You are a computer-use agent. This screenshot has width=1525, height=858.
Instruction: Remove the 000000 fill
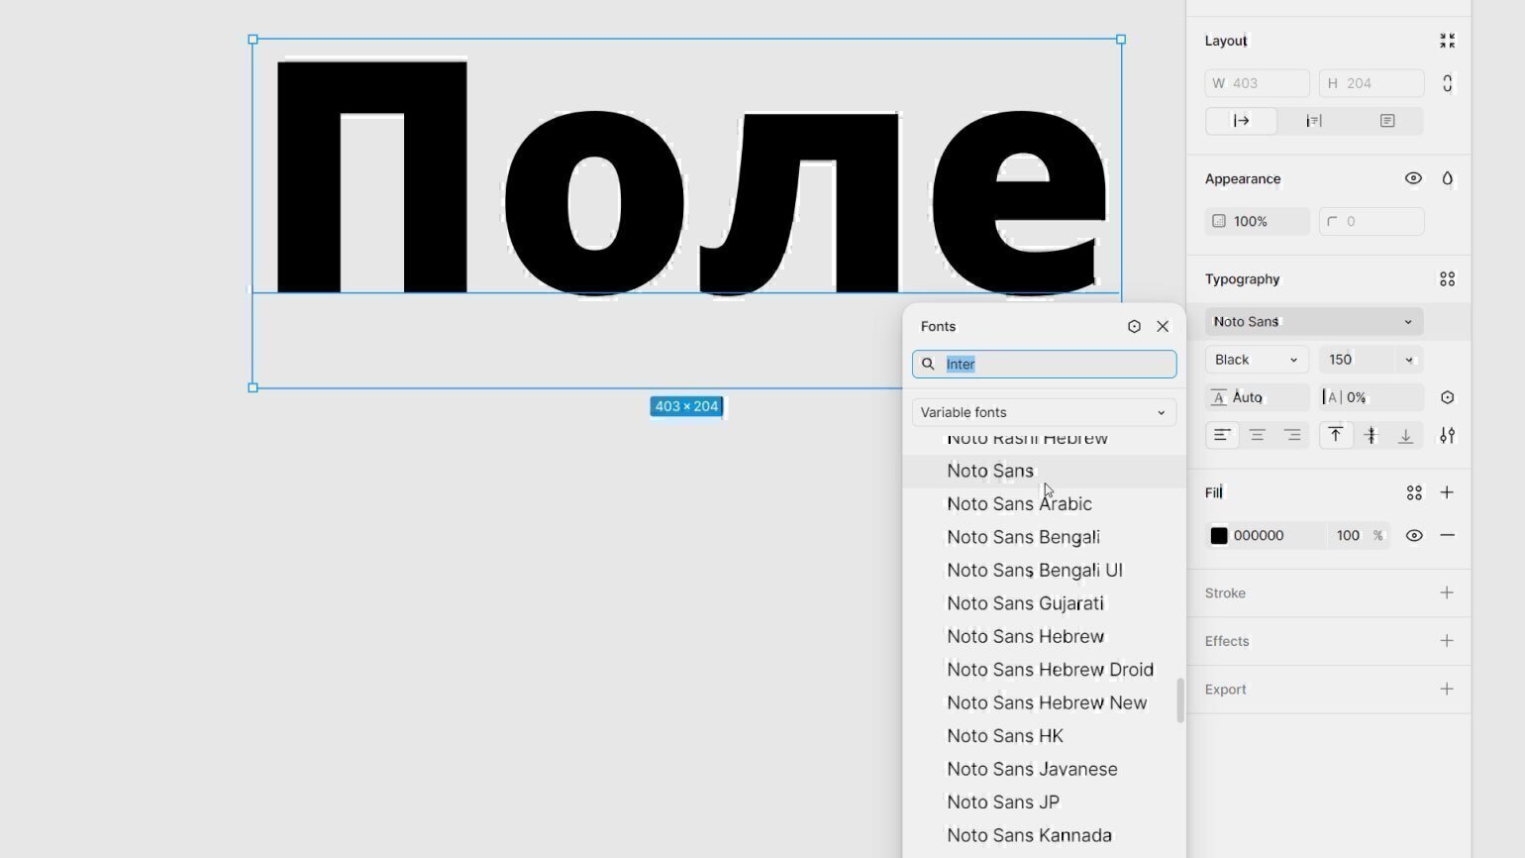click(x=1447, y=535)
